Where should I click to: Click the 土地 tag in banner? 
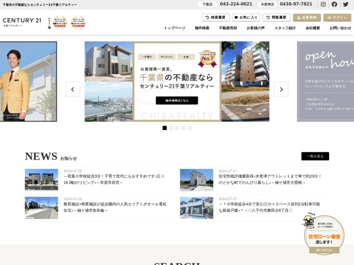(x=186, y=57)
